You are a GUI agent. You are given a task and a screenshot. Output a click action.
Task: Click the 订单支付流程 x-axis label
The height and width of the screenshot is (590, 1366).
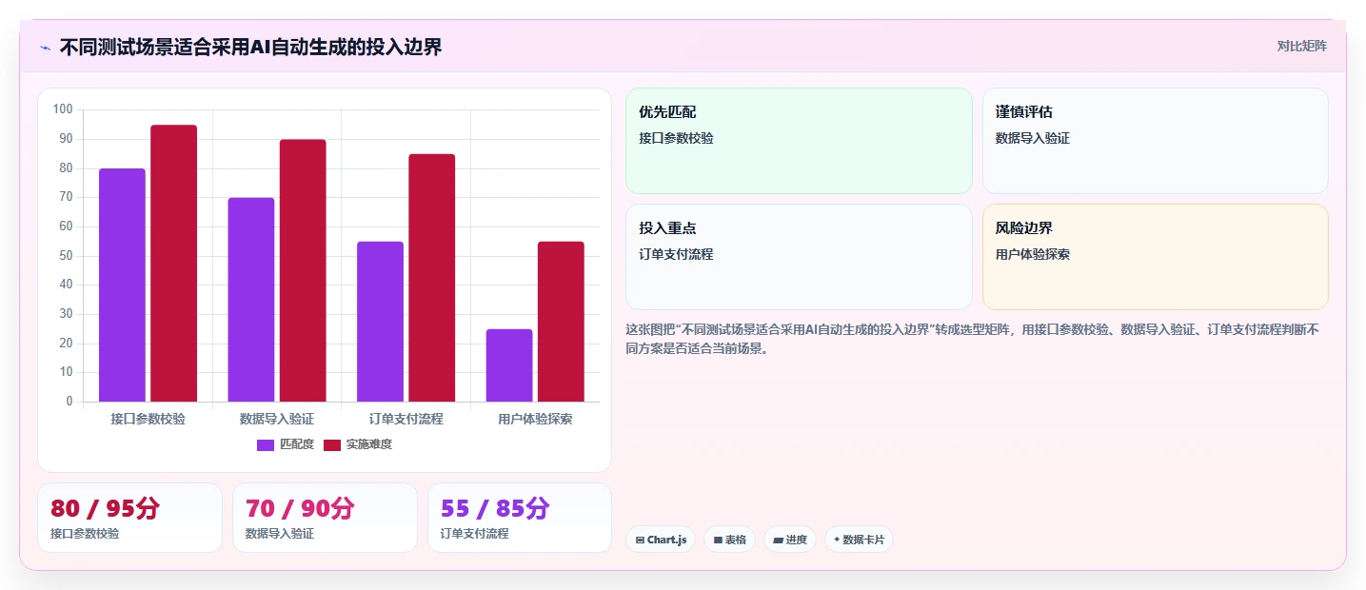pos(406,419)
